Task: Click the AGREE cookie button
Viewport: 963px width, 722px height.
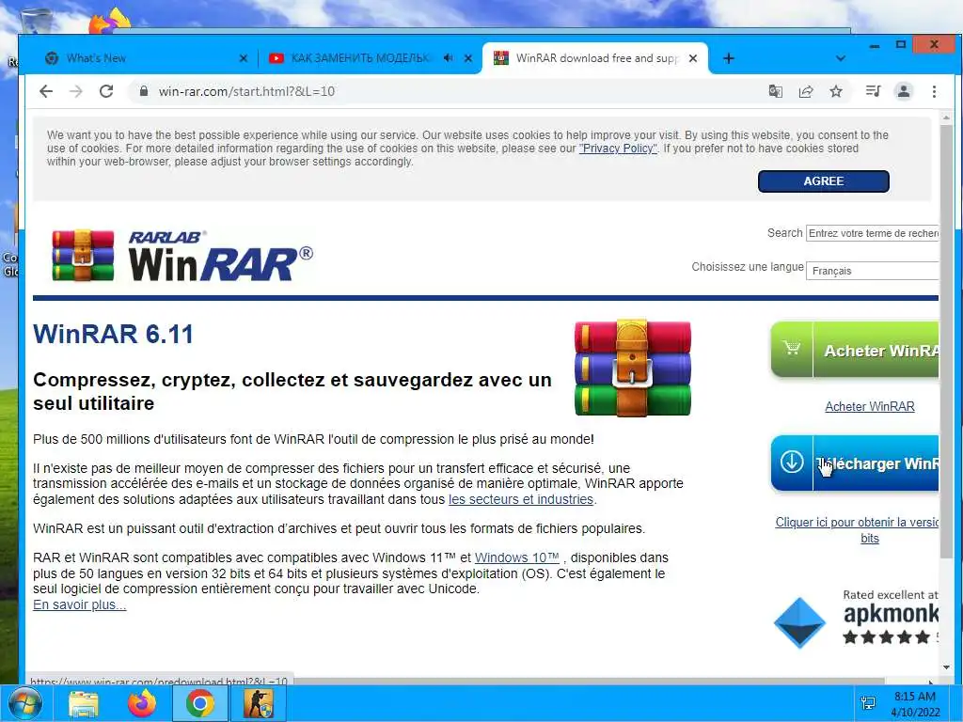Action: coord(823,181)
